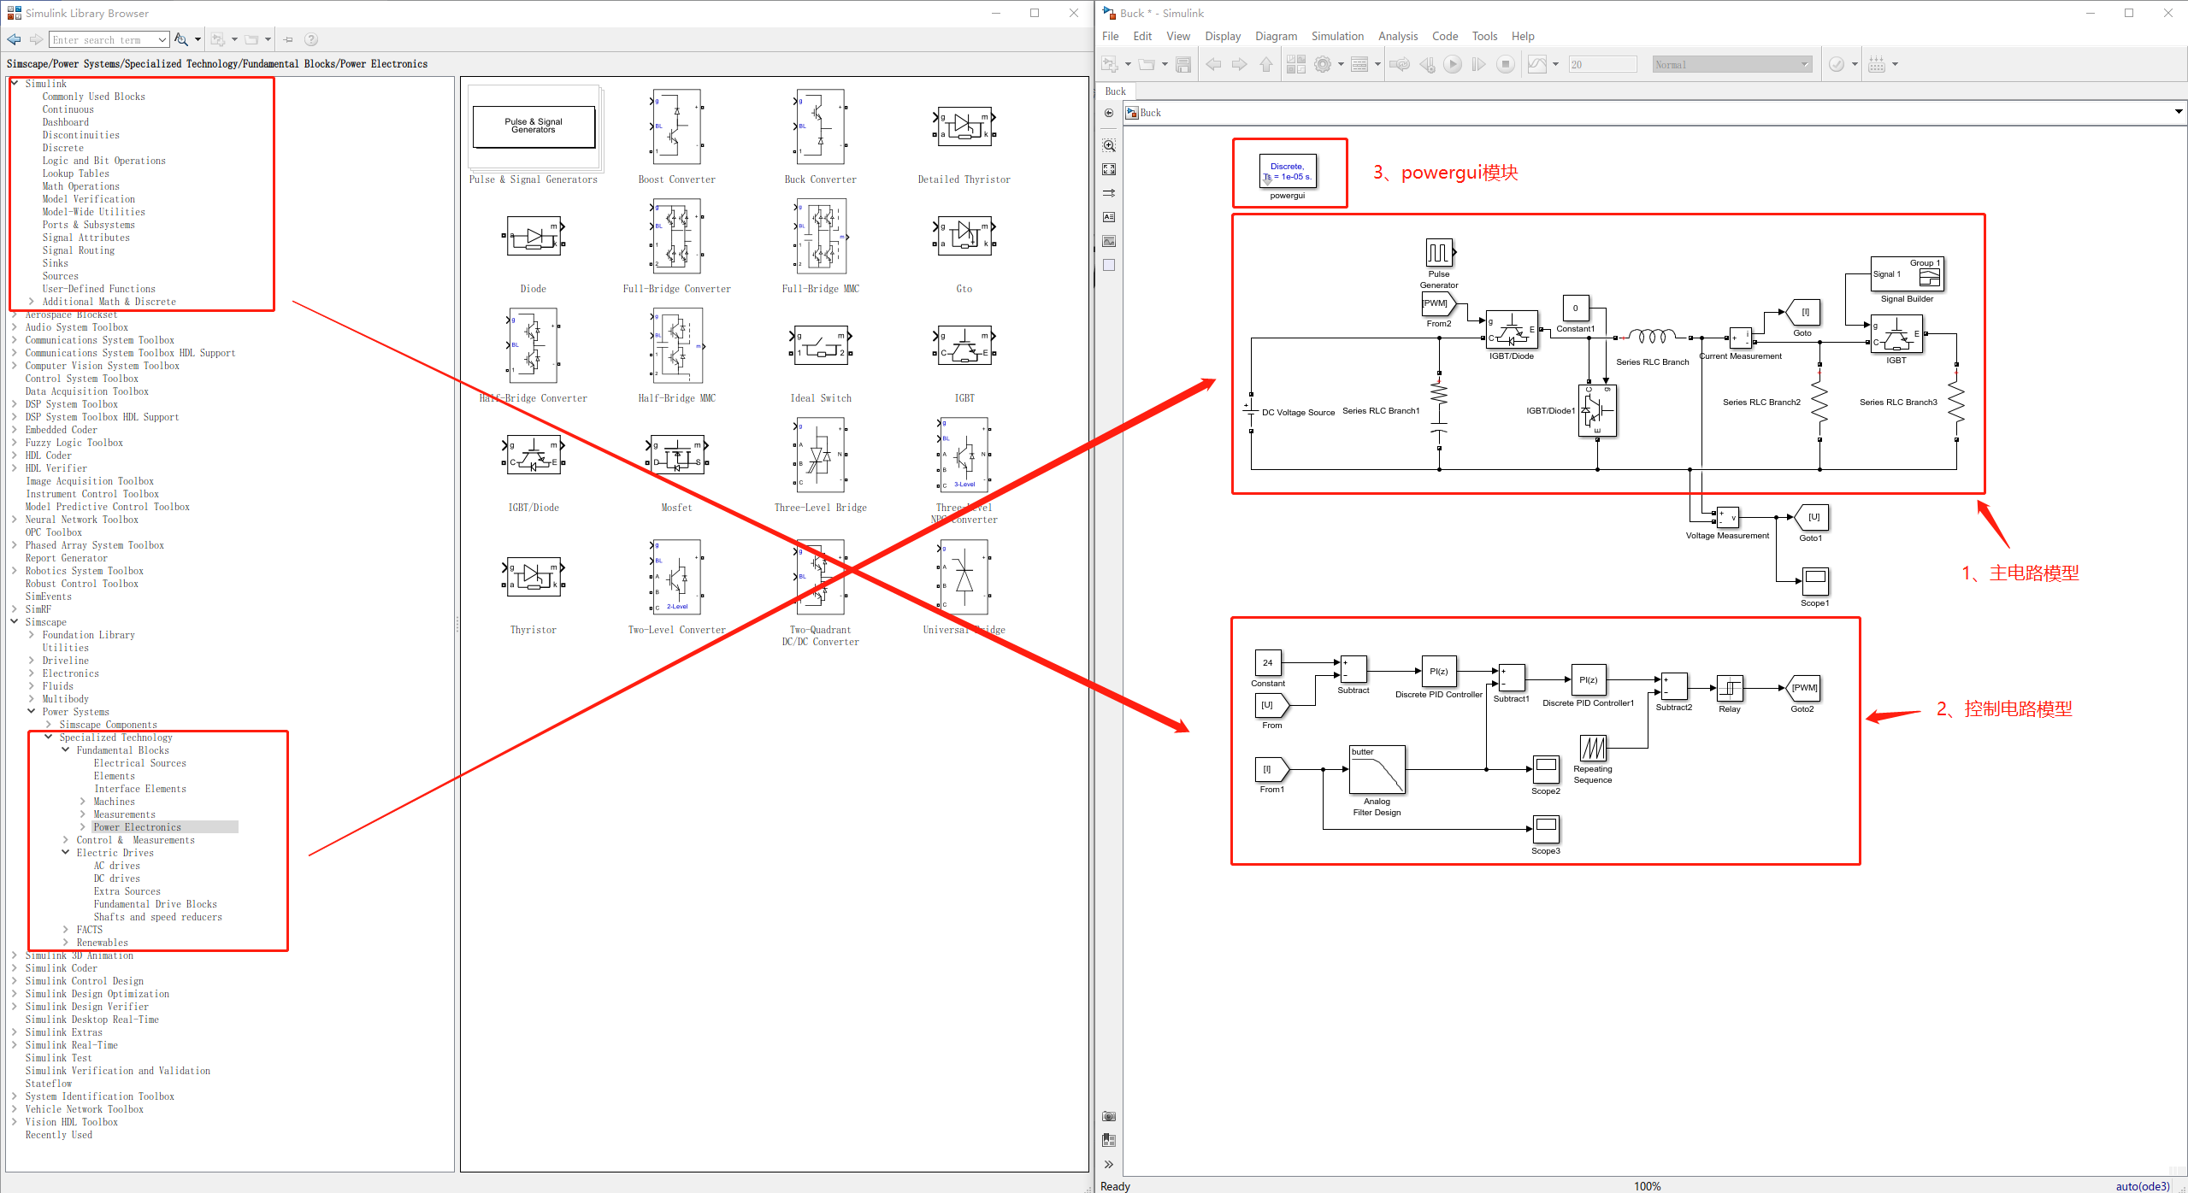Click the Buck Converter block thumbnail
Viewport: 2188px width, 1193px height.
click(x=820, y=128)
